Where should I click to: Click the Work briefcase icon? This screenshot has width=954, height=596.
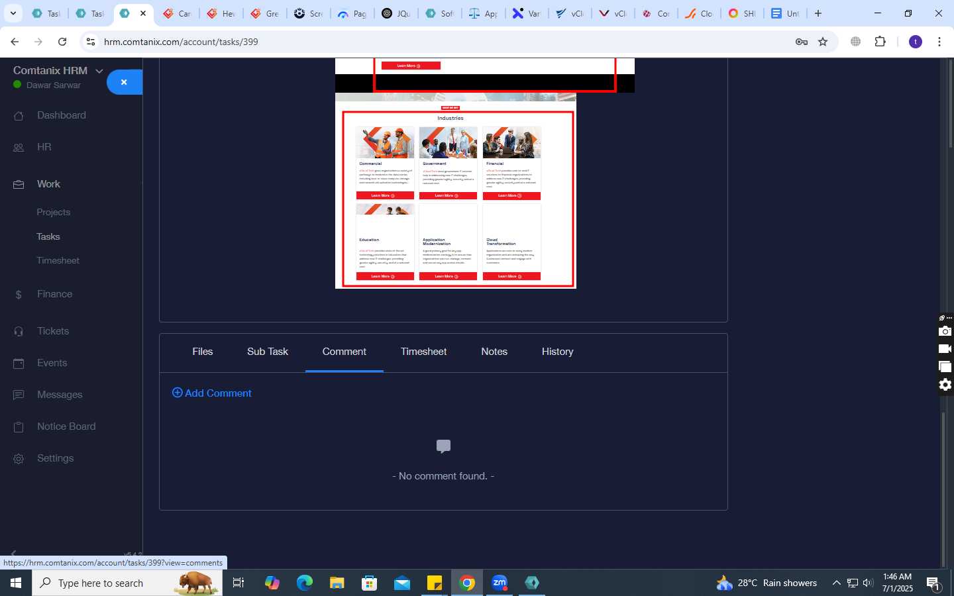pos(19,185)
